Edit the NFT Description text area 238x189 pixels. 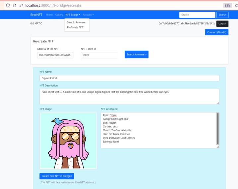pos(129,97)
